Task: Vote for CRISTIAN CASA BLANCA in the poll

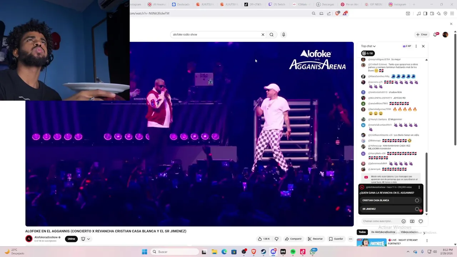Action: (391, 200)
